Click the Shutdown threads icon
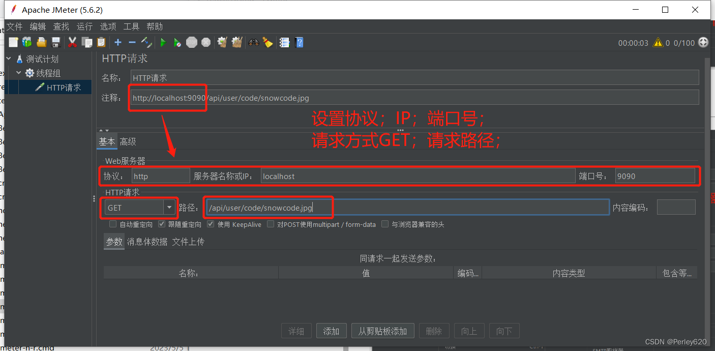 (206, 42)
